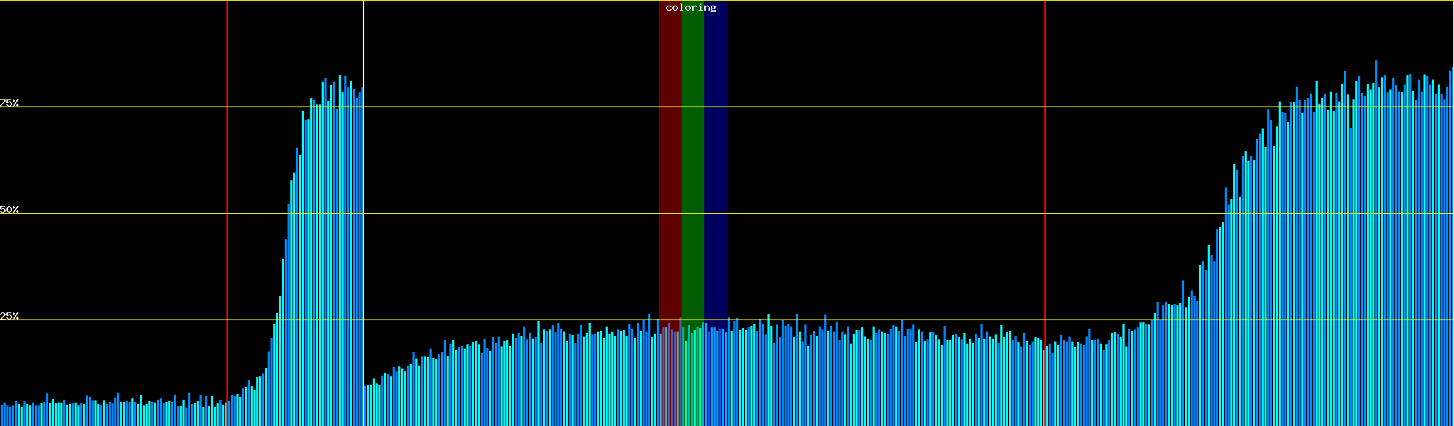Viewport: 1454px width, 426px height.
Task: Click the 25% axis label
Action: (x=9, y=316)
